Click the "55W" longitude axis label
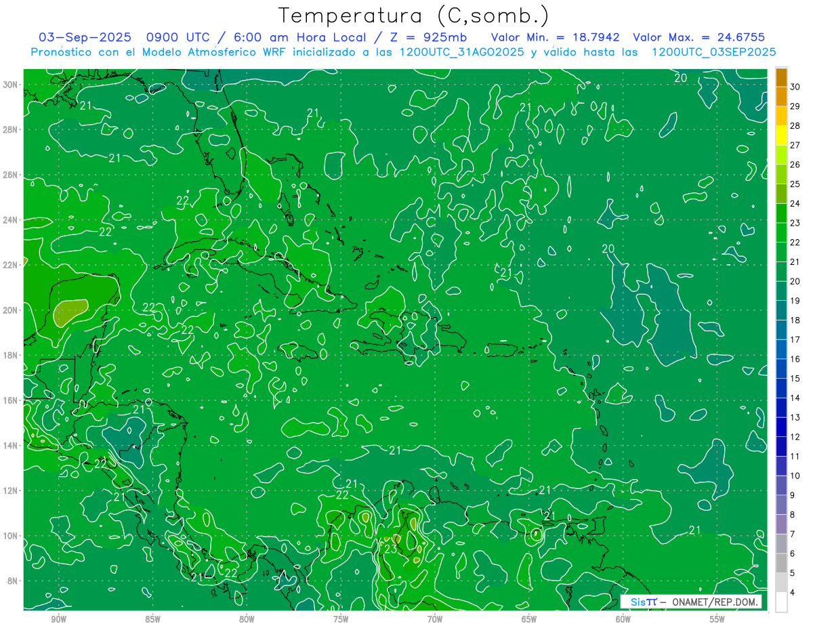 pos(717,619)
